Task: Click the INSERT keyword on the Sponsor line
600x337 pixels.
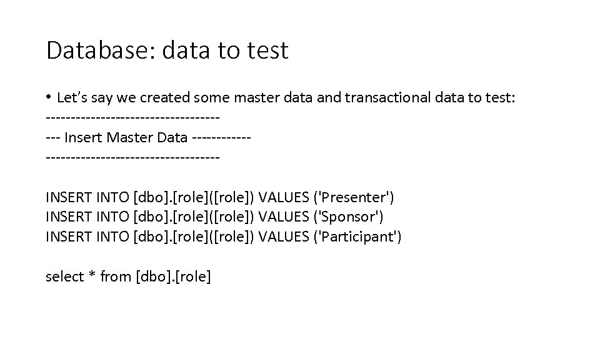Action: (x=69, y=217)
